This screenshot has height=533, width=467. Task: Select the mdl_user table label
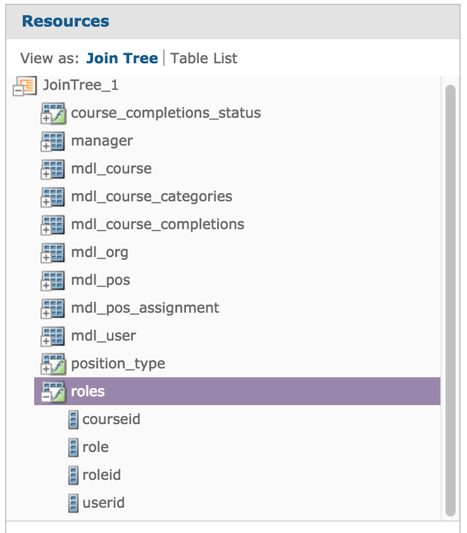(x=103, y=336)
